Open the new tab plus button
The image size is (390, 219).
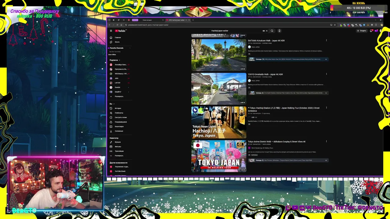(193, 20)
